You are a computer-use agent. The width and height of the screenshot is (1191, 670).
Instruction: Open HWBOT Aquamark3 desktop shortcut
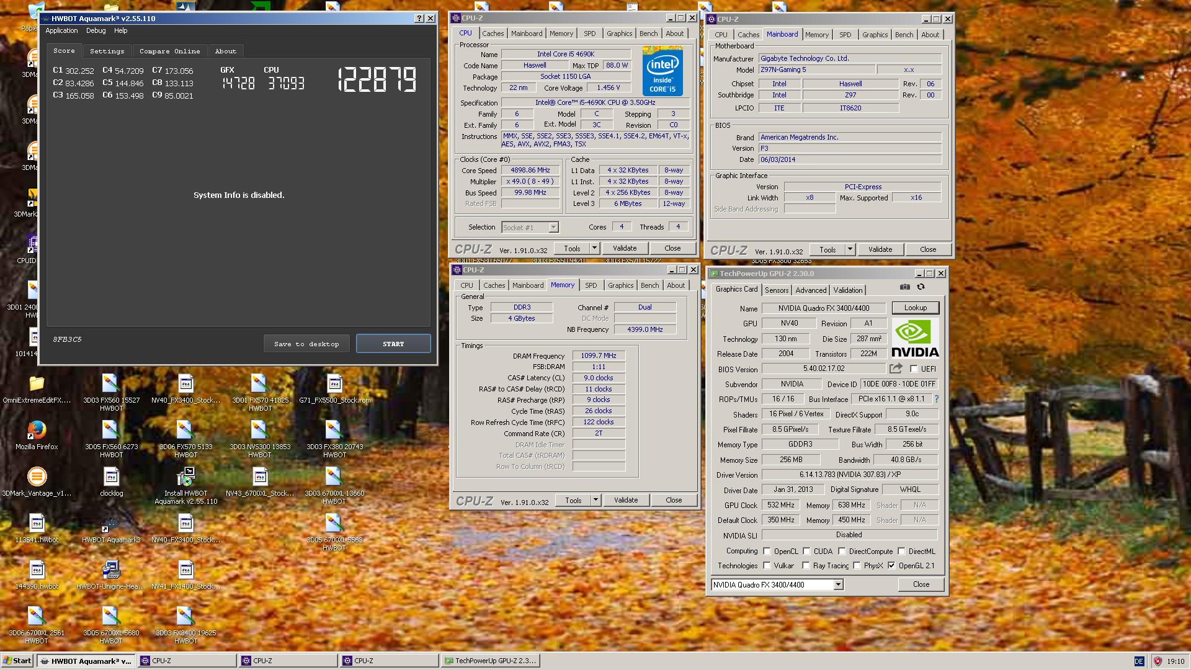111,528
